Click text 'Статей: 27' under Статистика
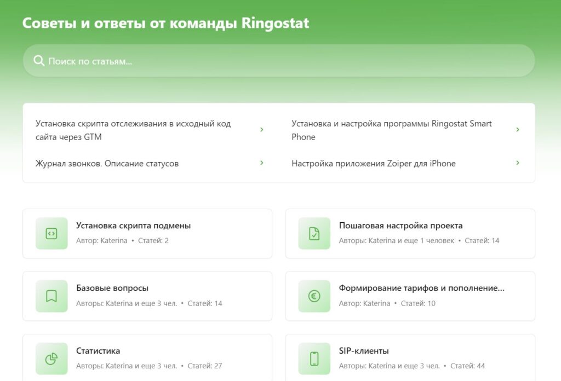The height and width of the screenshot is (381, 561). coord(205,366)
